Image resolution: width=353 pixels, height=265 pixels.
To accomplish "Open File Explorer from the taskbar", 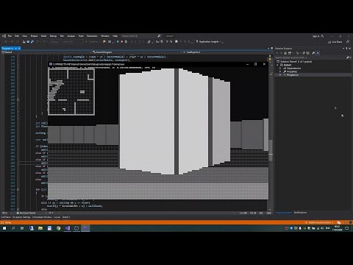I will 40,228.
